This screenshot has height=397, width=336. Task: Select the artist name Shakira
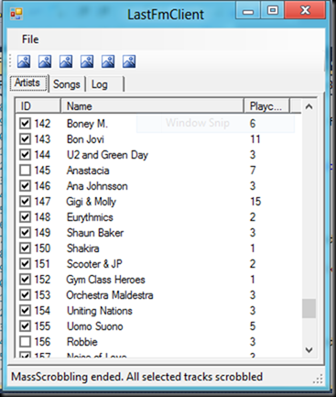(83, 248)
